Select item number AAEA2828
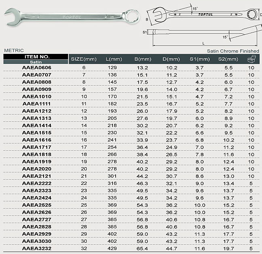 click(x=37, y=227)
